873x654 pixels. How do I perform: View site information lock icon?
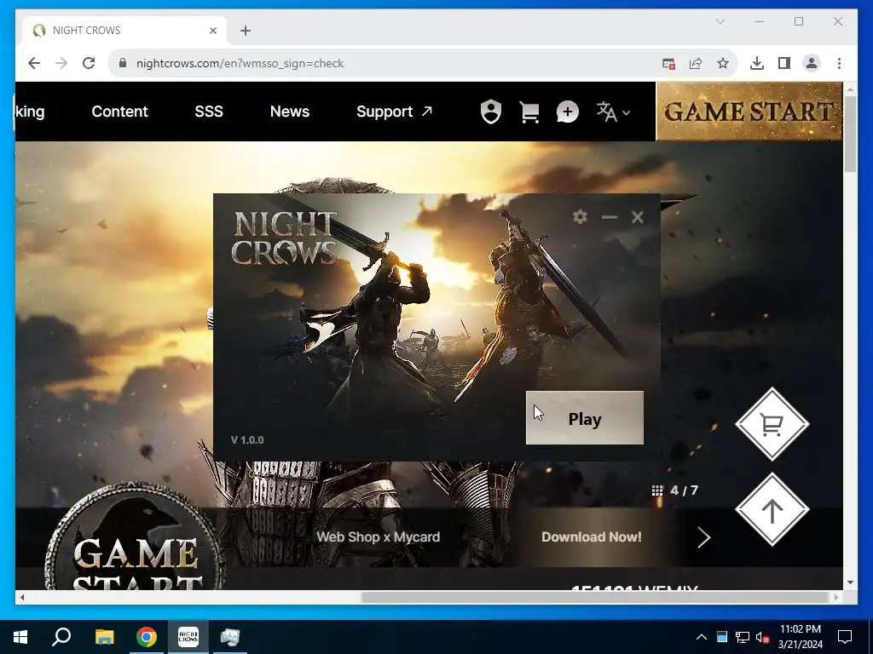123,63
